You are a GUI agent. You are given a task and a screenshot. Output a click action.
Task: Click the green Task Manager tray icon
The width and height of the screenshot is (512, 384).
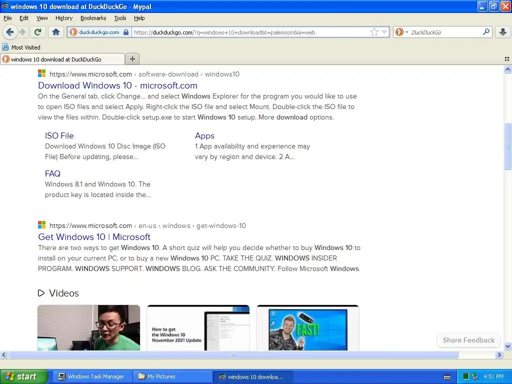[x=466, y=376]
